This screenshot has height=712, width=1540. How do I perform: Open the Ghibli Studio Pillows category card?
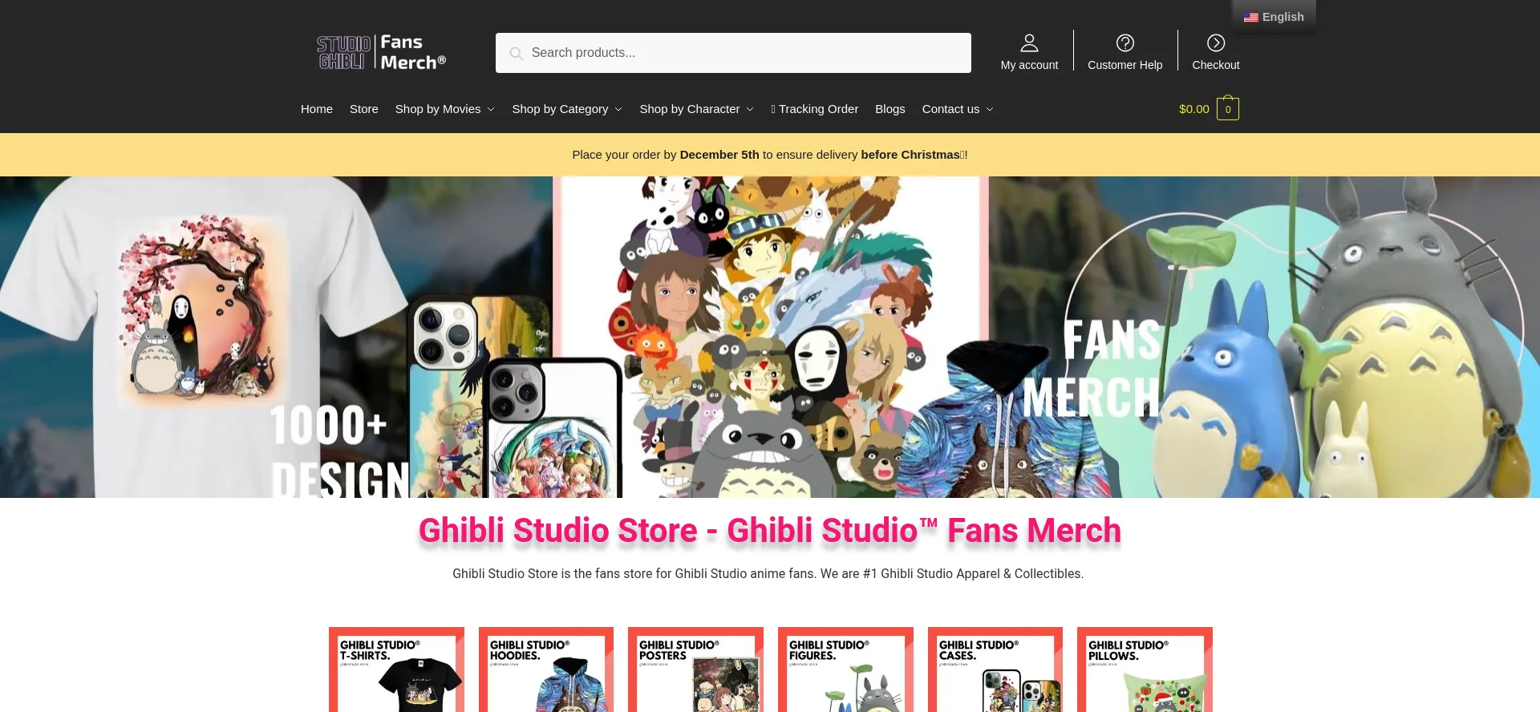[1145, 670]
